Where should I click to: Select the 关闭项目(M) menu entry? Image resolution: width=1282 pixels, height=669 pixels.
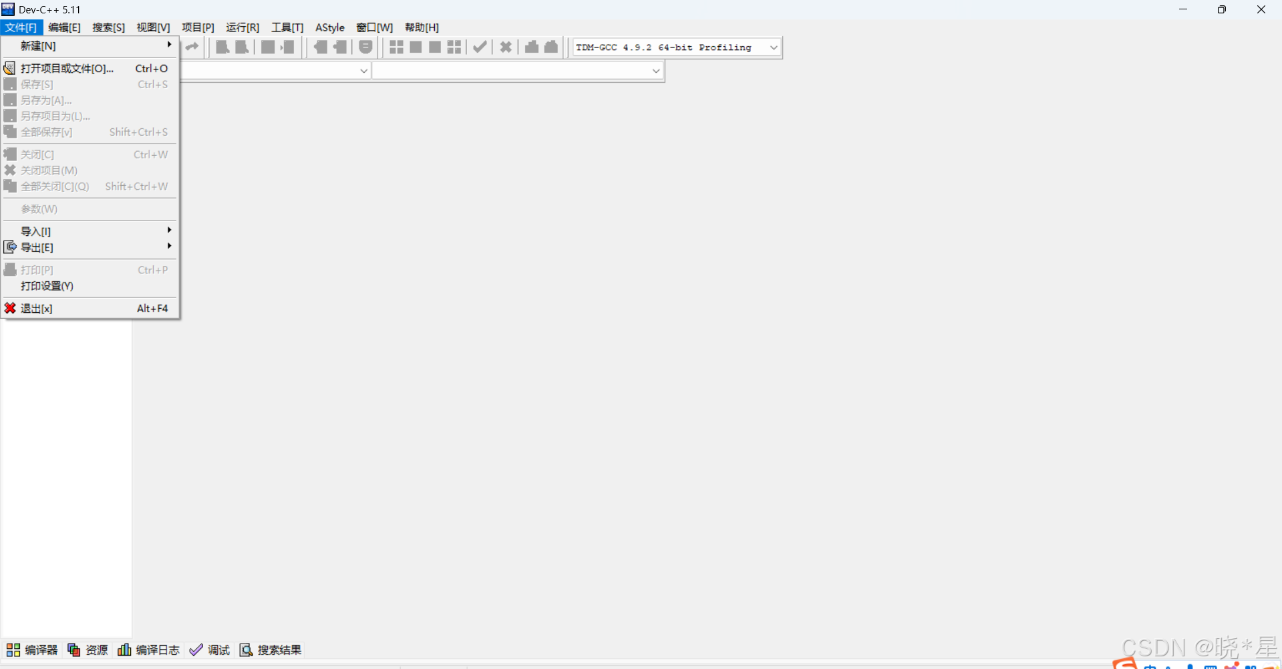90,170
